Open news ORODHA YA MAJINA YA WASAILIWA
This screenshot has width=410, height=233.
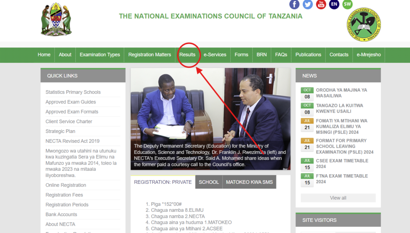pos(342,93)
